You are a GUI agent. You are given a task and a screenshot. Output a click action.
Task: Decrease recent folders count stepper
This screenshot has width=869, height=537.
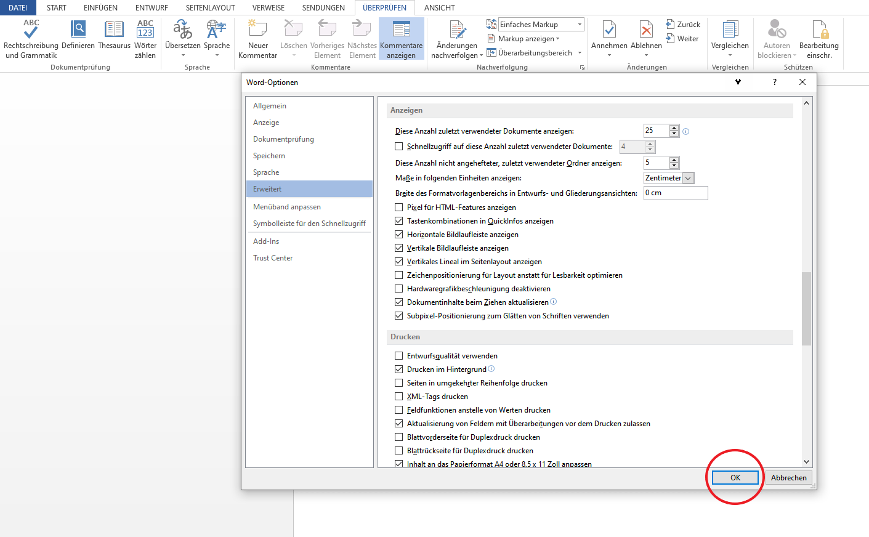[674, 166]
